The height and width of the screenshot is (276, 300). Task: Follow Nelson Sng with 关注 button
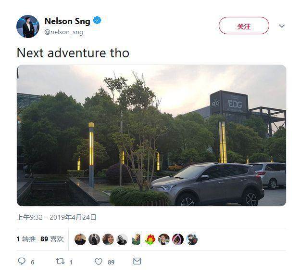point(244,26)
